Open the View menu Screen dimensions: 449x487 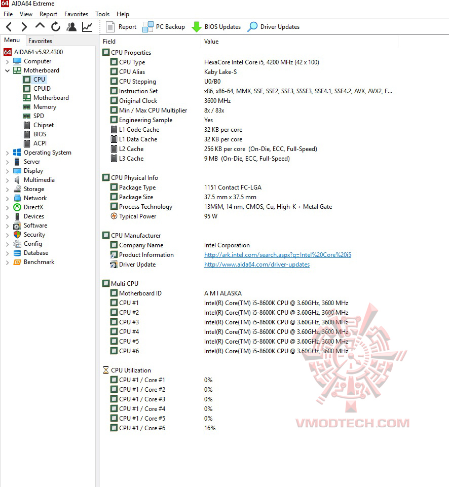click(x=26, y=14)
